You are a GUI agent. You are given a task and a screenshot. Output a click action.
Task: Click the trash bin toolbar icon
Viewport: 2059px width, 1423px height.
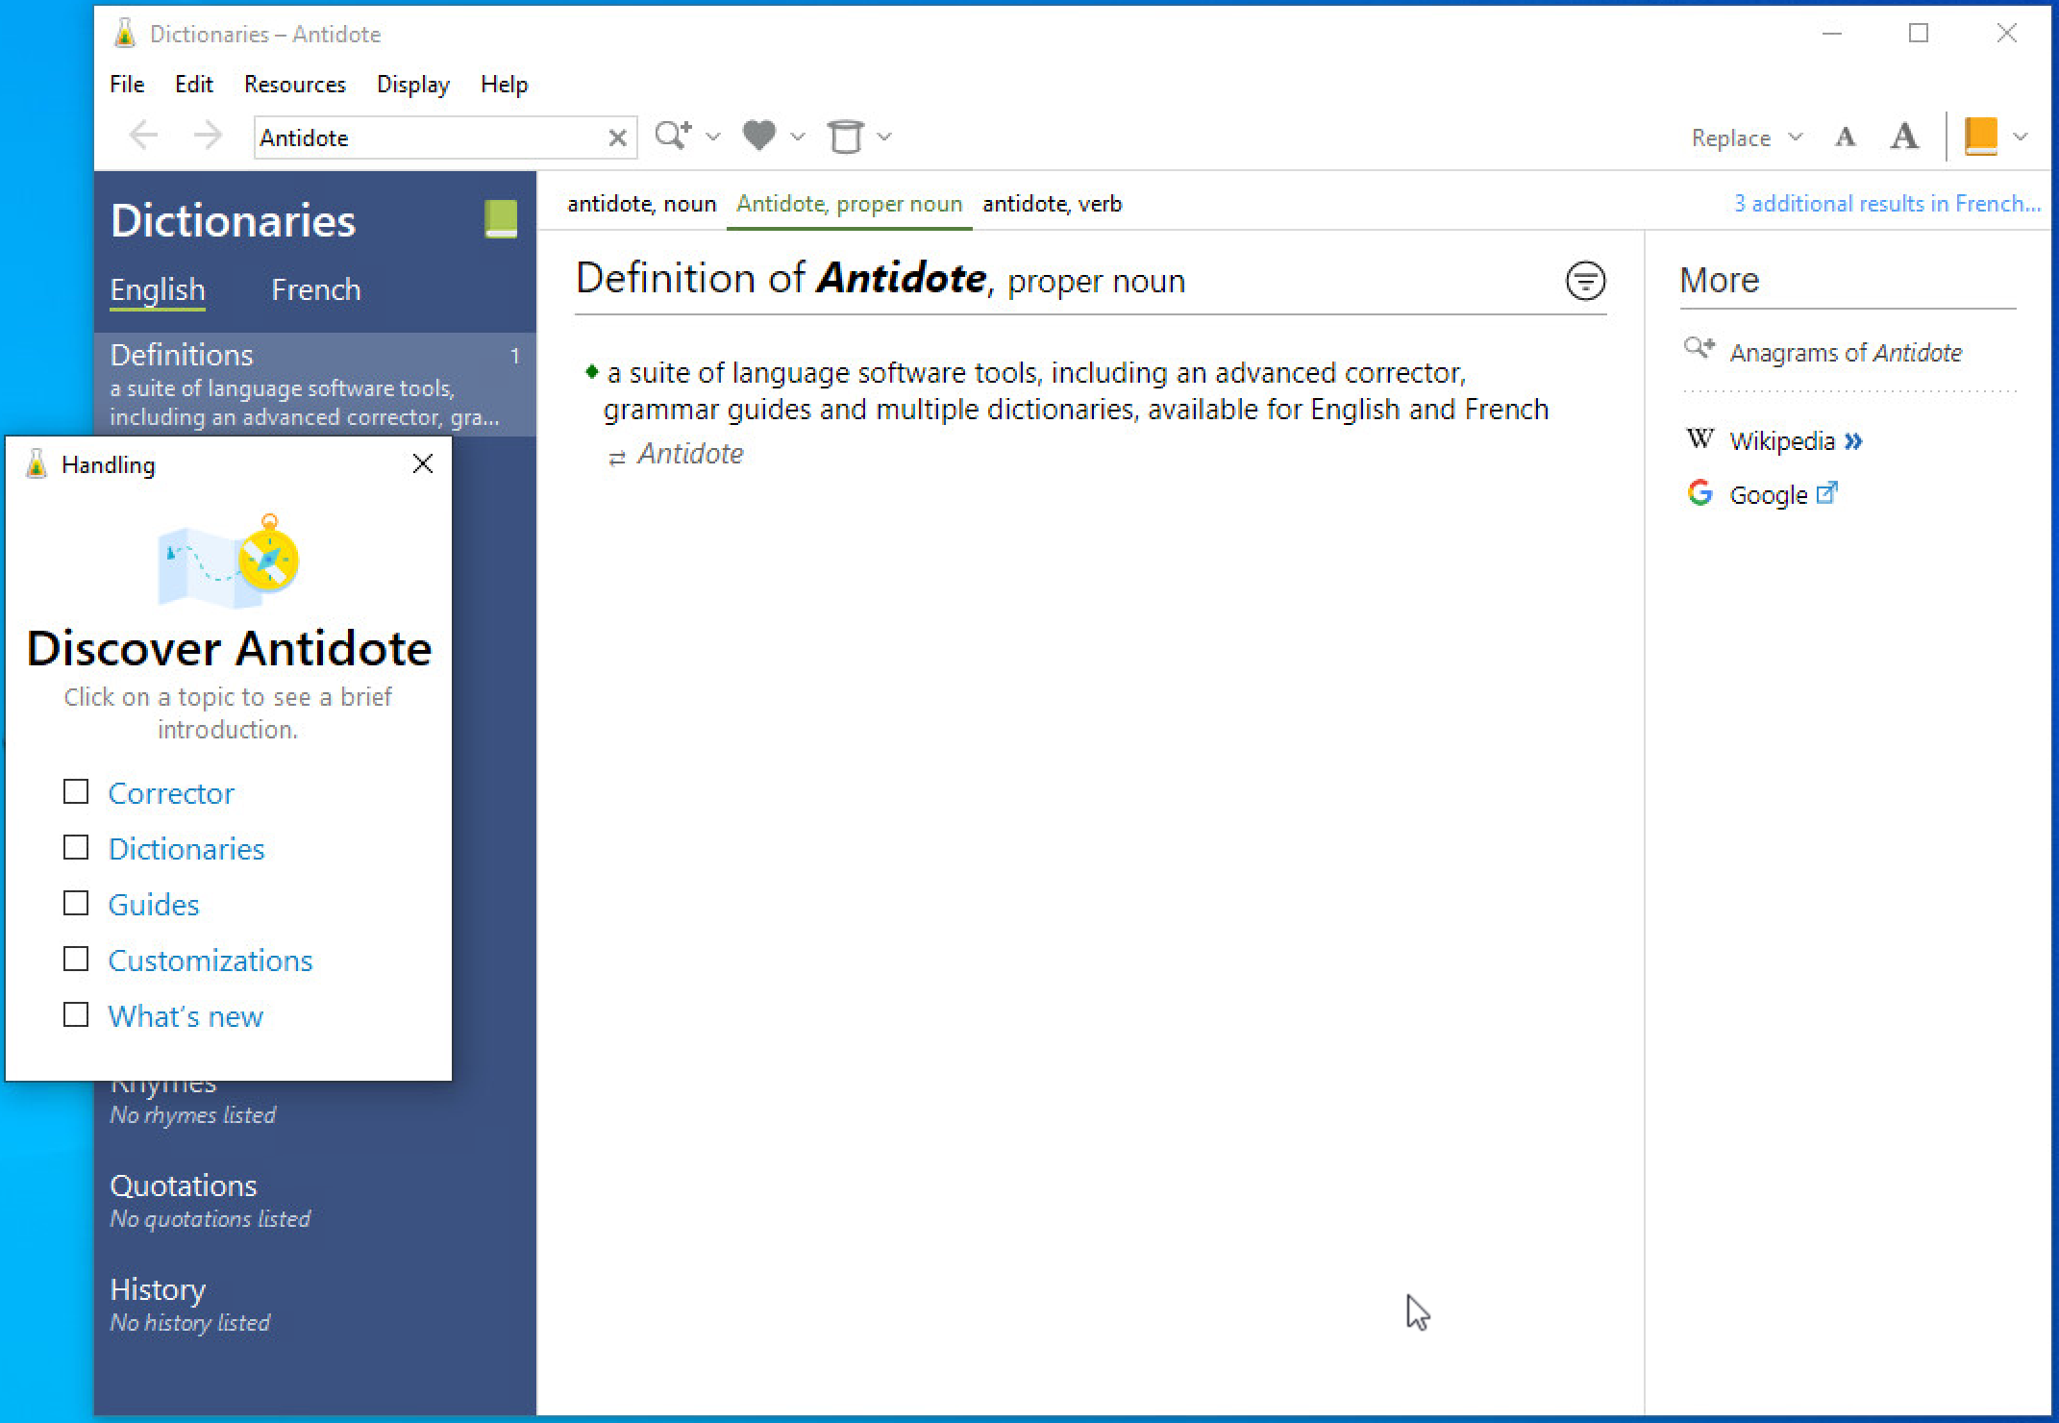[846, 137]
